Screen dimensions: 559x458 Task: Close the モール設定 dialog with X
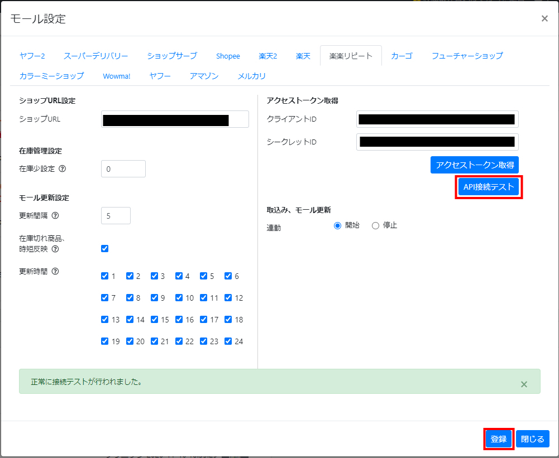pos(544,18)
